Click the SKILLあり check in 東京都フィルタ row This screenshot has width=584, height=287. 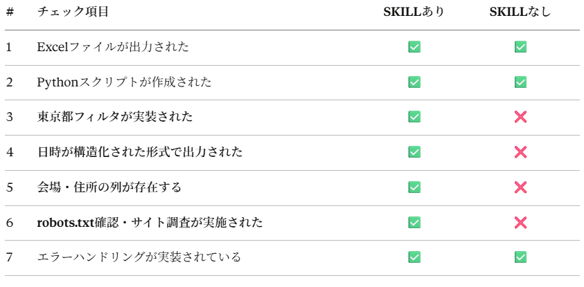pos(414,117)
